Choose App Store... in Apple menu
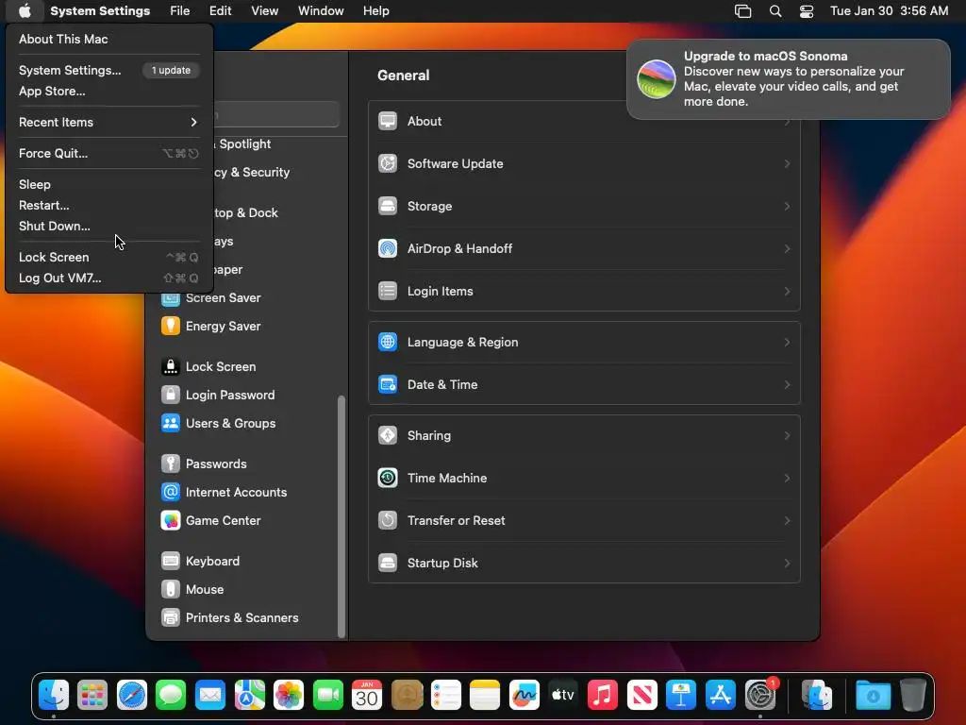This screenshot has height=725, width=966. click(x=109, y=92)
